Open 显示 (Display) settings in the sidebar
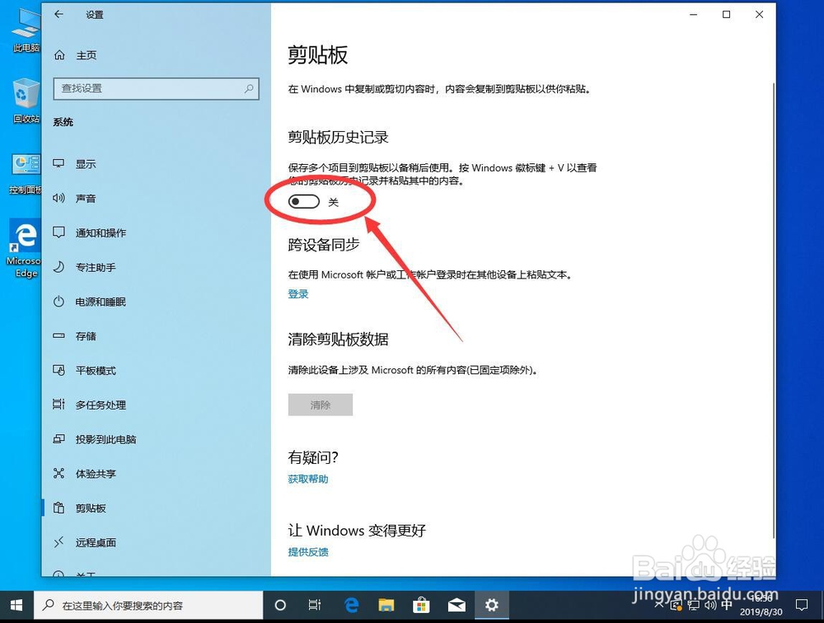Image resolution: width=824 pixels, height=623 pixels. point(86,164)
